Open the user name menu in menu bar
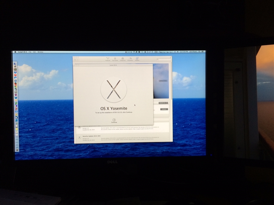This screenshot has height=205, width=274. [193, 52]
